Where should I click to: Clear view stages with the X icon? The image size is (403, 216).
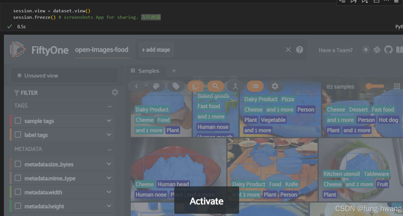[288, 50]
